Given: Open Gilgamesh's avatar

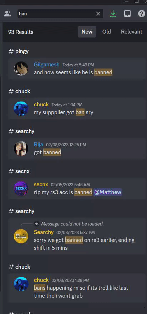Looking at the screenshot, I should 21,69.
